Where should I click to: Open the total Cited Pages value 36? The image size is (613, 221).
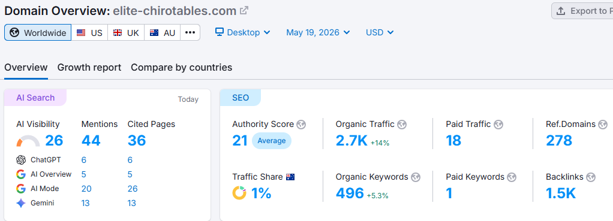[137, 141]
